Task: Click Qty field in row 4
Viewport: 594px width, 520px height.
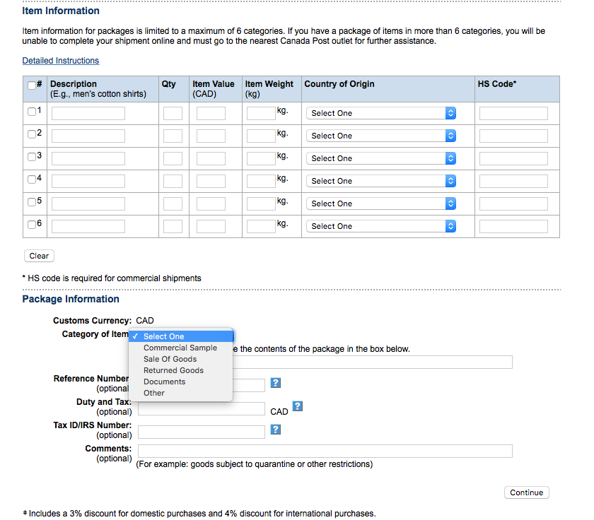Action: (173, 181)
